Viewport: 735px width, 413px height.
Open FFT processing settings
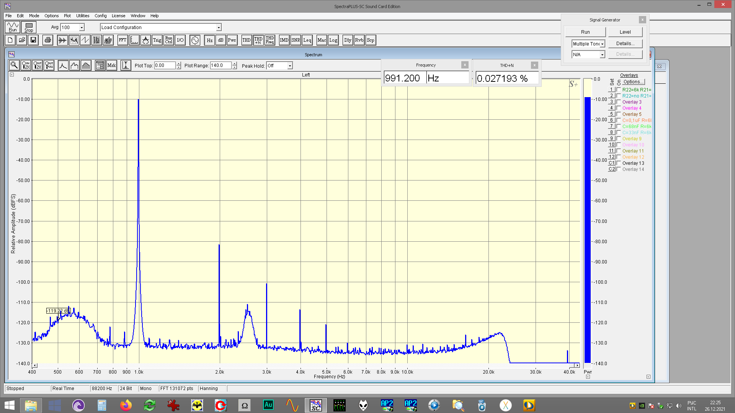pos(122,40)
